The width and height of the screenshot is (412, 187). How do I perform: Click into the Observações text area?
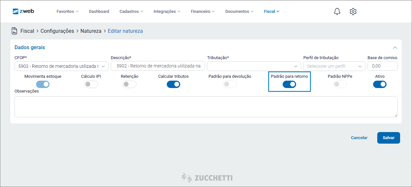coord(206,107)
